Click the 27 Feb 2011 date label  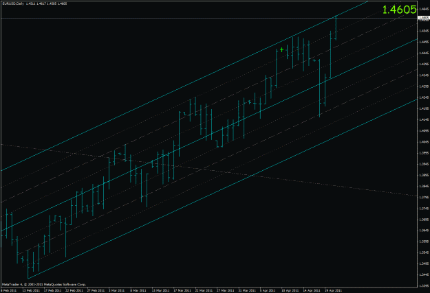click(x=96, y=290)
